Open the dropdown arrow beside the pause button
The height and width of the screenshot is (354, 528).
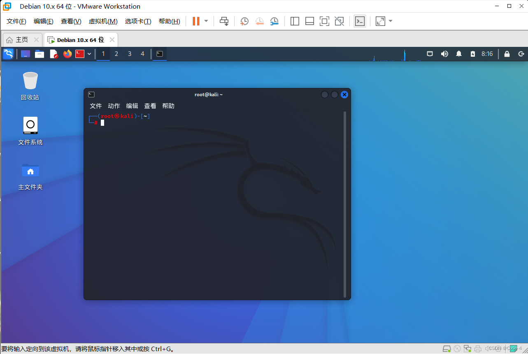click(206, 21)
